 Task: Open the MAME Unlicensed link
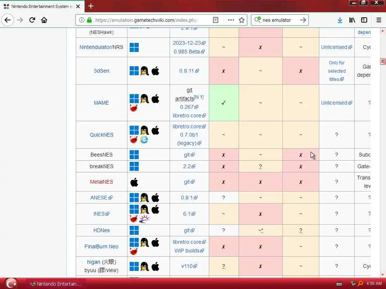[337, 103]
